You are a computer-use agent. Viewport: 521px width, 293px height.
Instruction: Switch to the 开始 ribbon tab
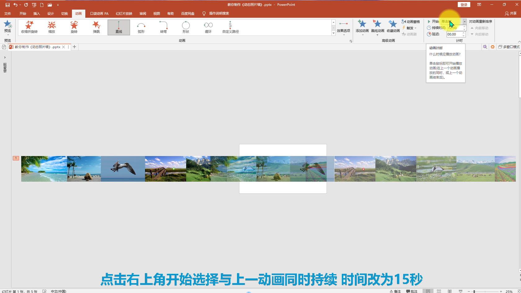(23, 14)
